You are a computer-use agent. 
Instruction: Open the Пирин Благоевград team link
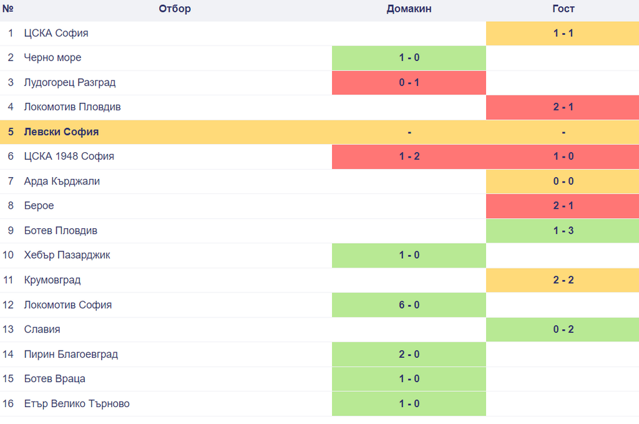pyautogui.click(x=71, y=354)
